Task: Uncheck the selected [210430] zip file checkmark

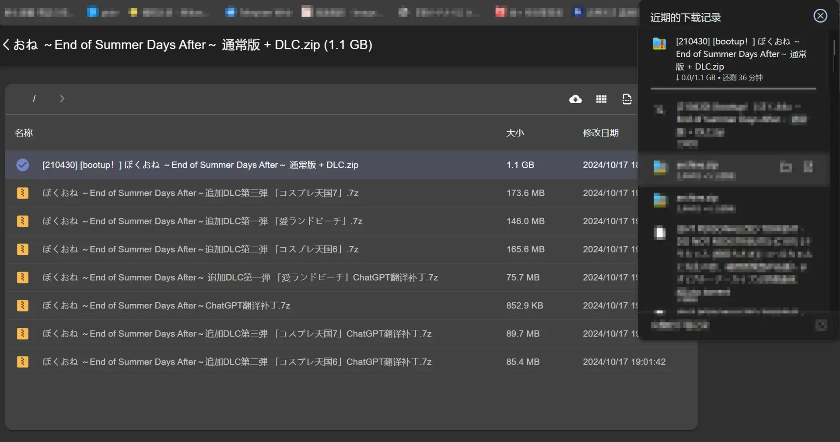Action: click(23, 165)
